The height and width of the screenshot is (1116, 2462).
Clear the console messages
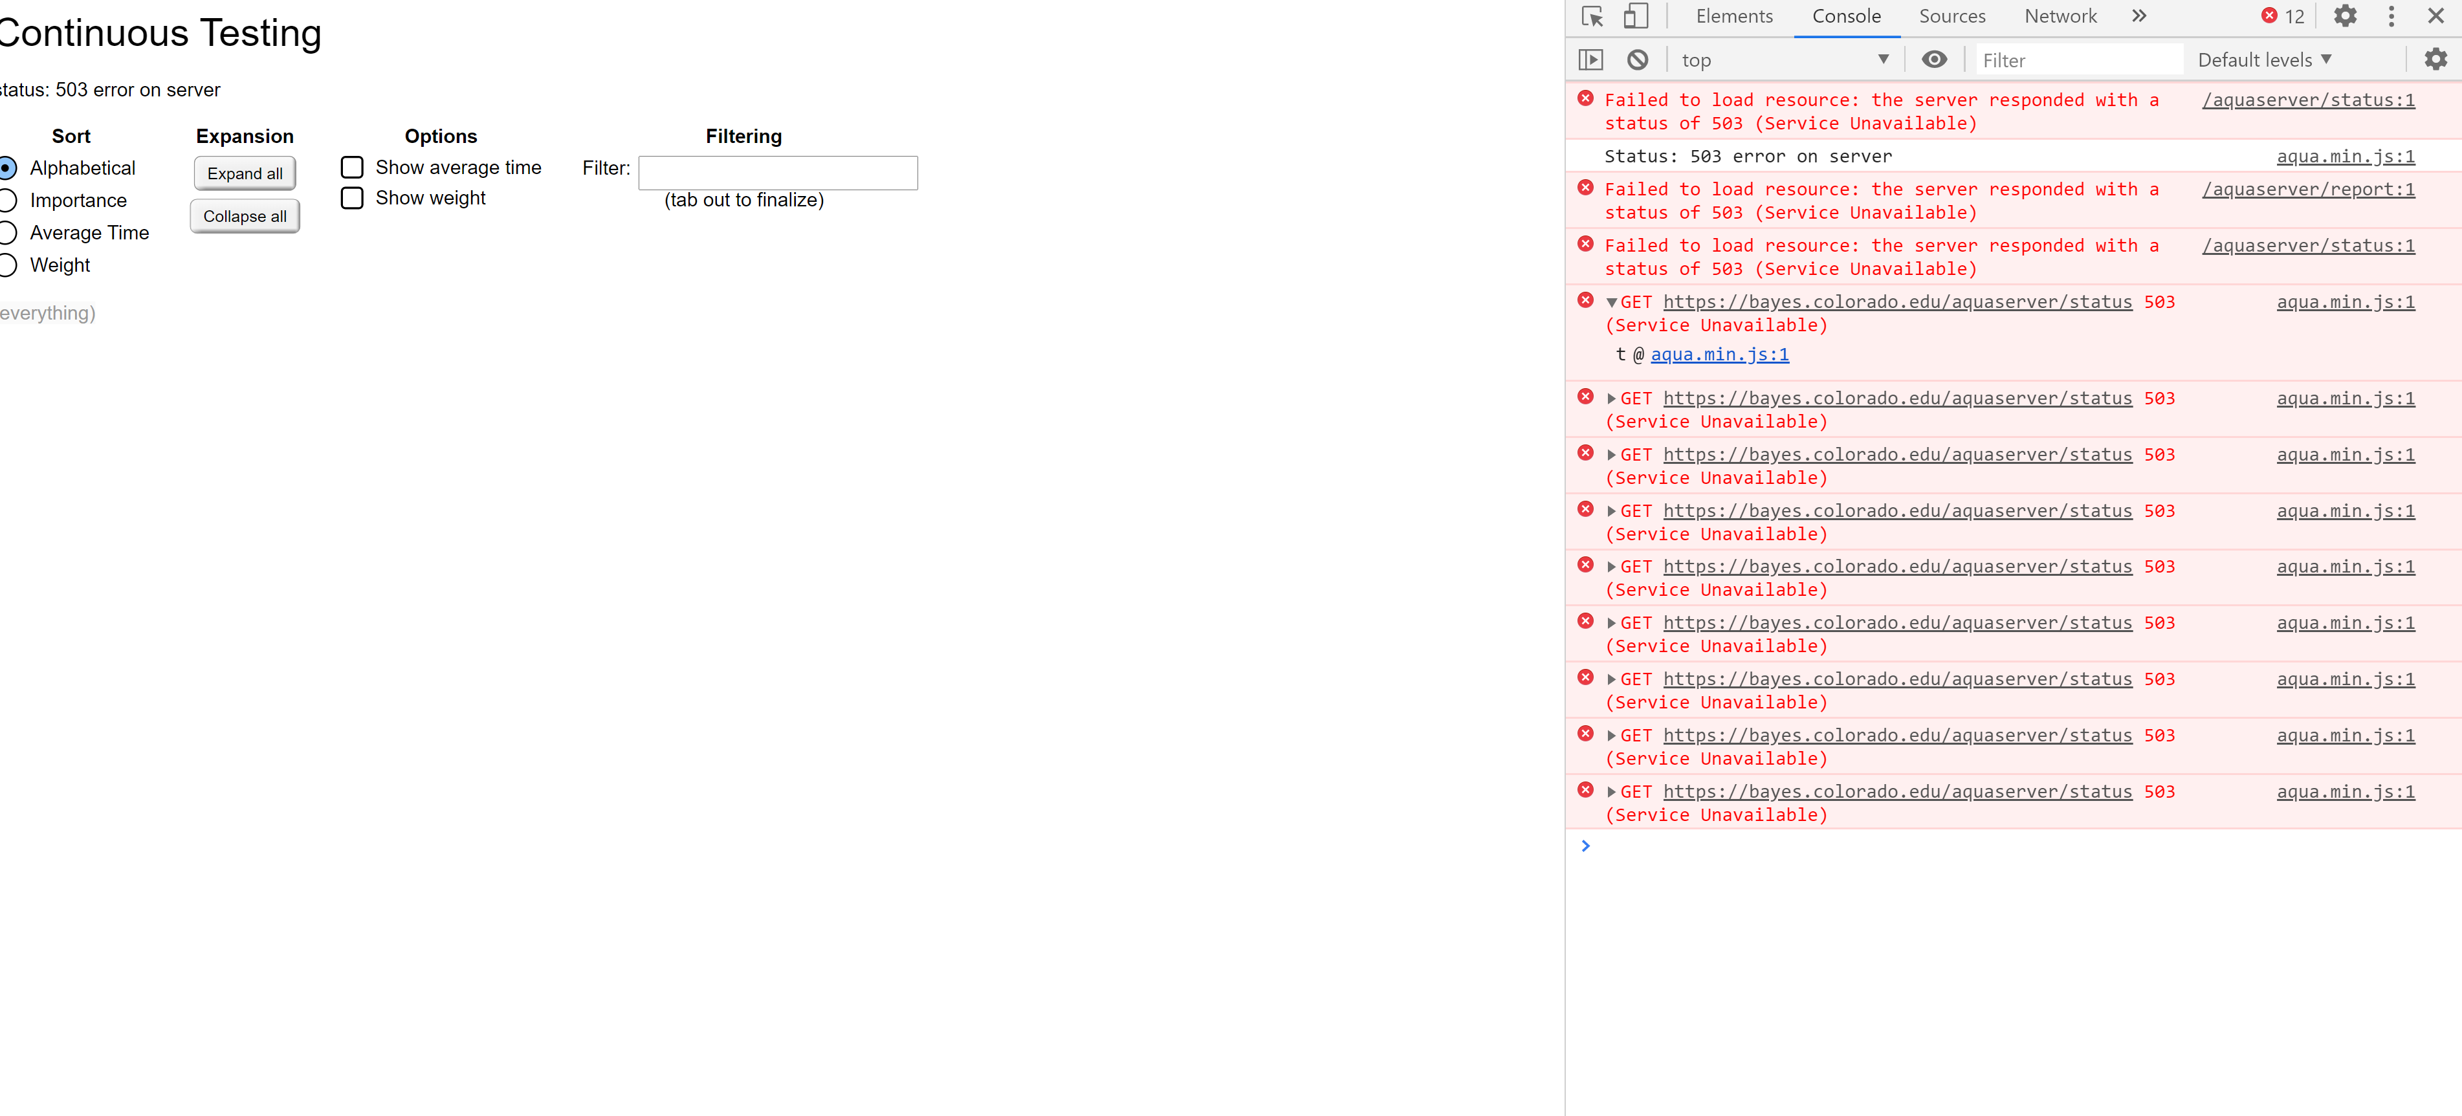pos(1638,60)
